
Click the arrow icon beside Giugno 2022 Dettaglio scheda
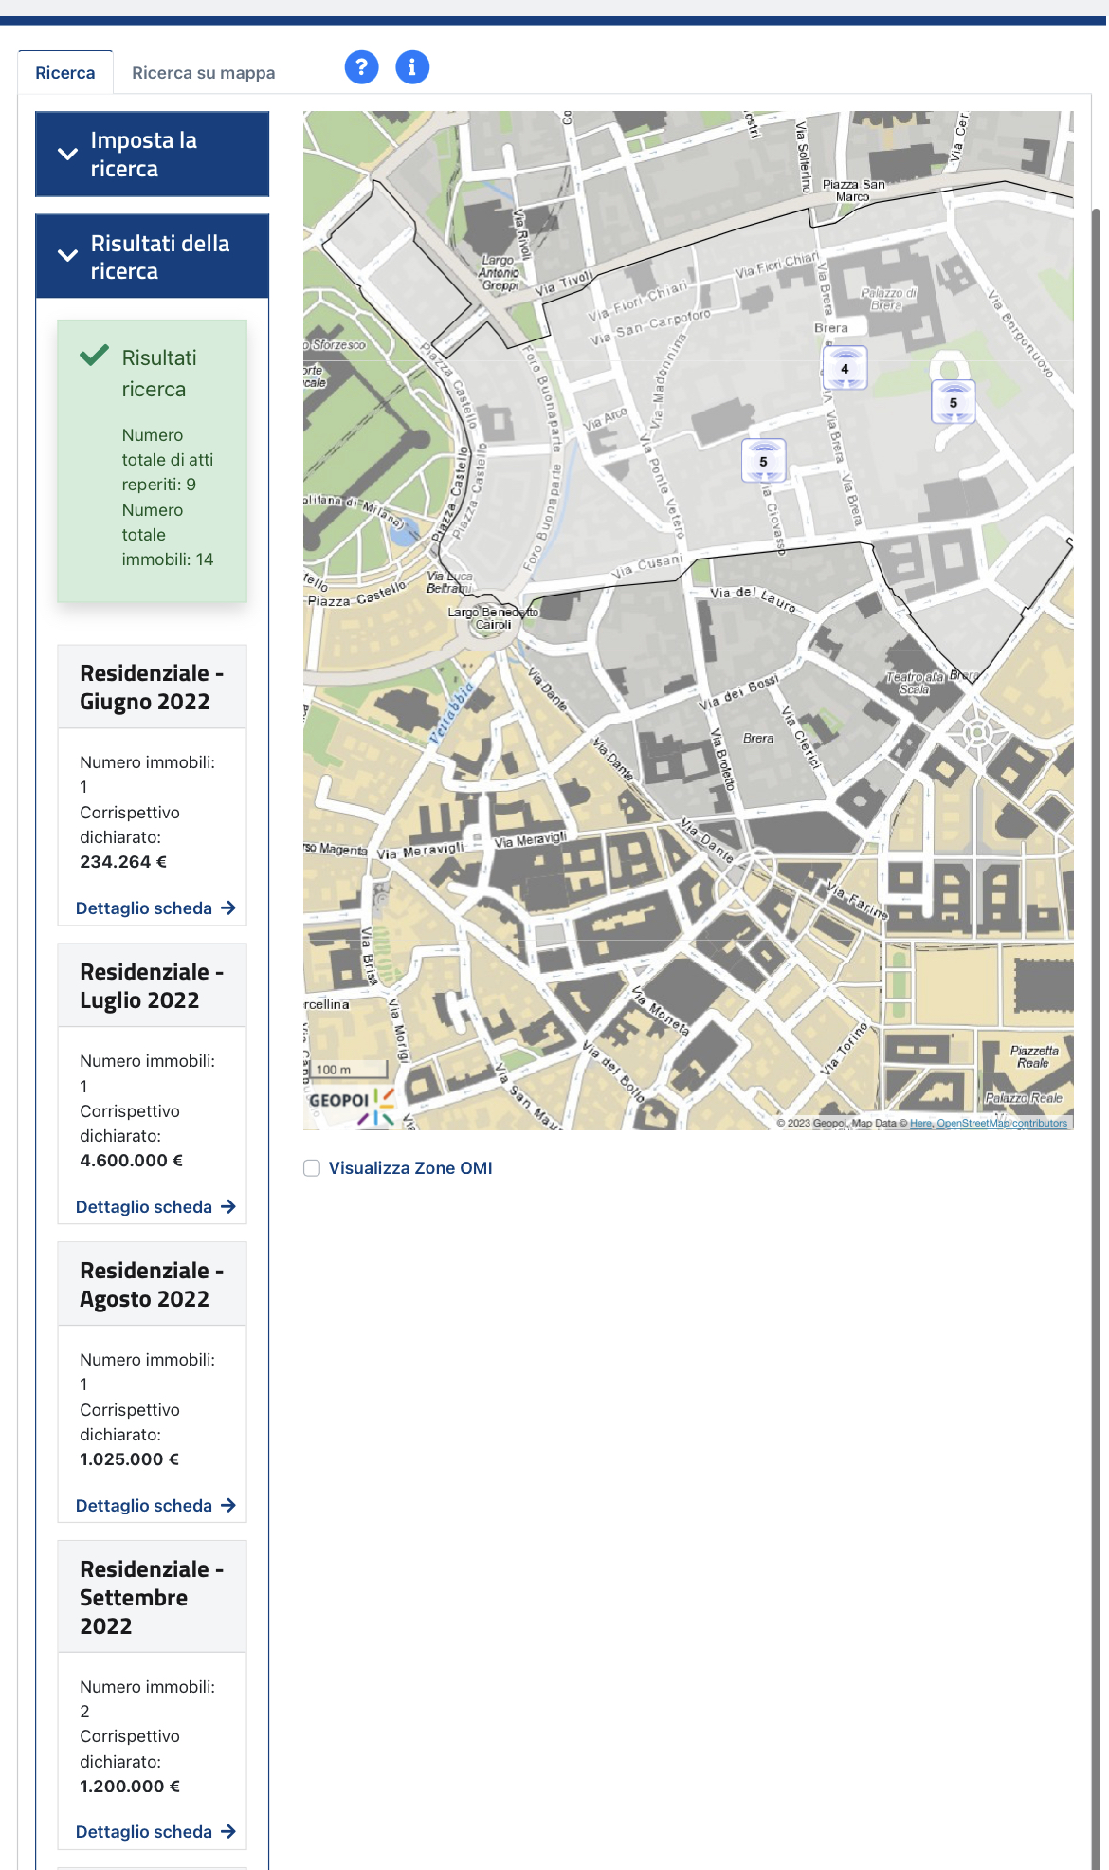pyautogui.click(x=228, y=908)
